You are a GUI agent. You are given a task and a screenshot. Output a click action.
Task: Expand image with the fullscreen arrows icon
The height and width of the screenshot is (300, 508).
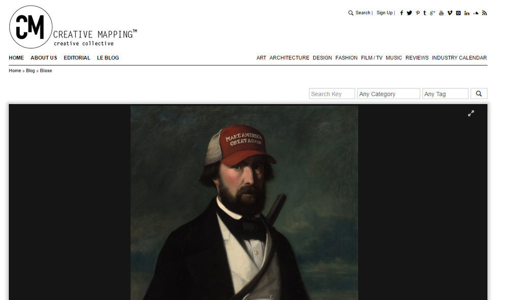coord(471,113)
